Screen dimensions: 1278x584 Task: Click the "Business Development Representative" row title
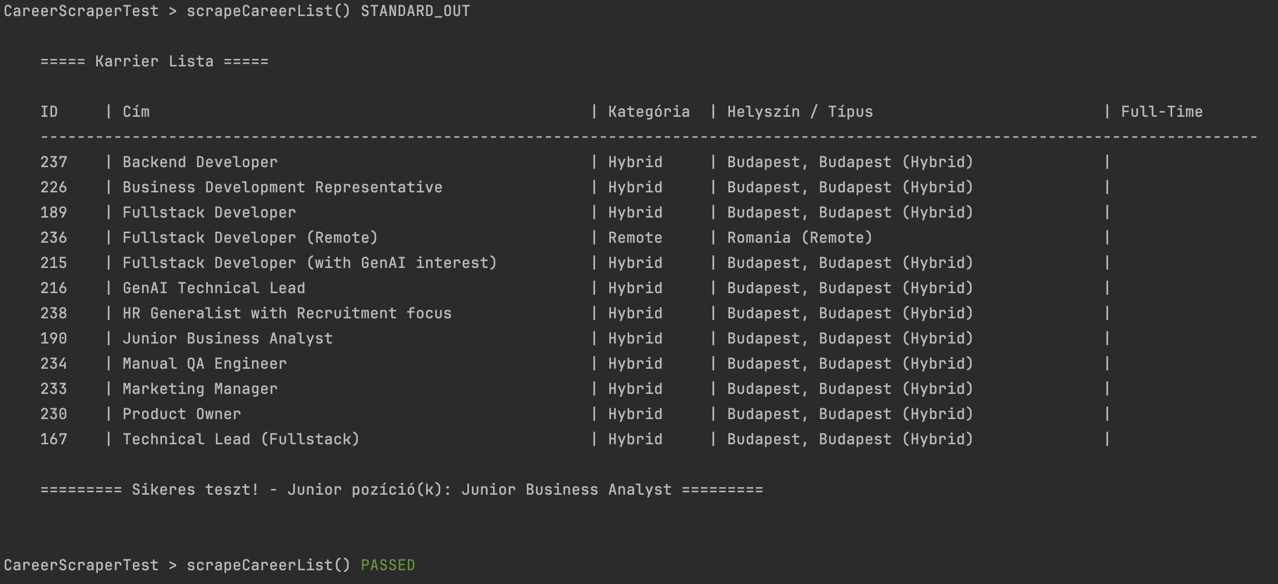(282, 187)
